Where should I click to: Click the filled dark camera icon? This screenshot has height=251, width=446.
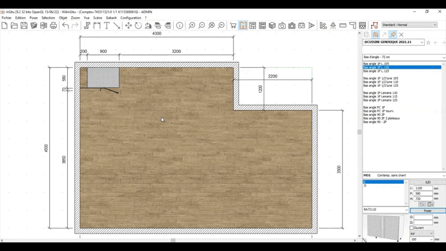pos(292,25)
